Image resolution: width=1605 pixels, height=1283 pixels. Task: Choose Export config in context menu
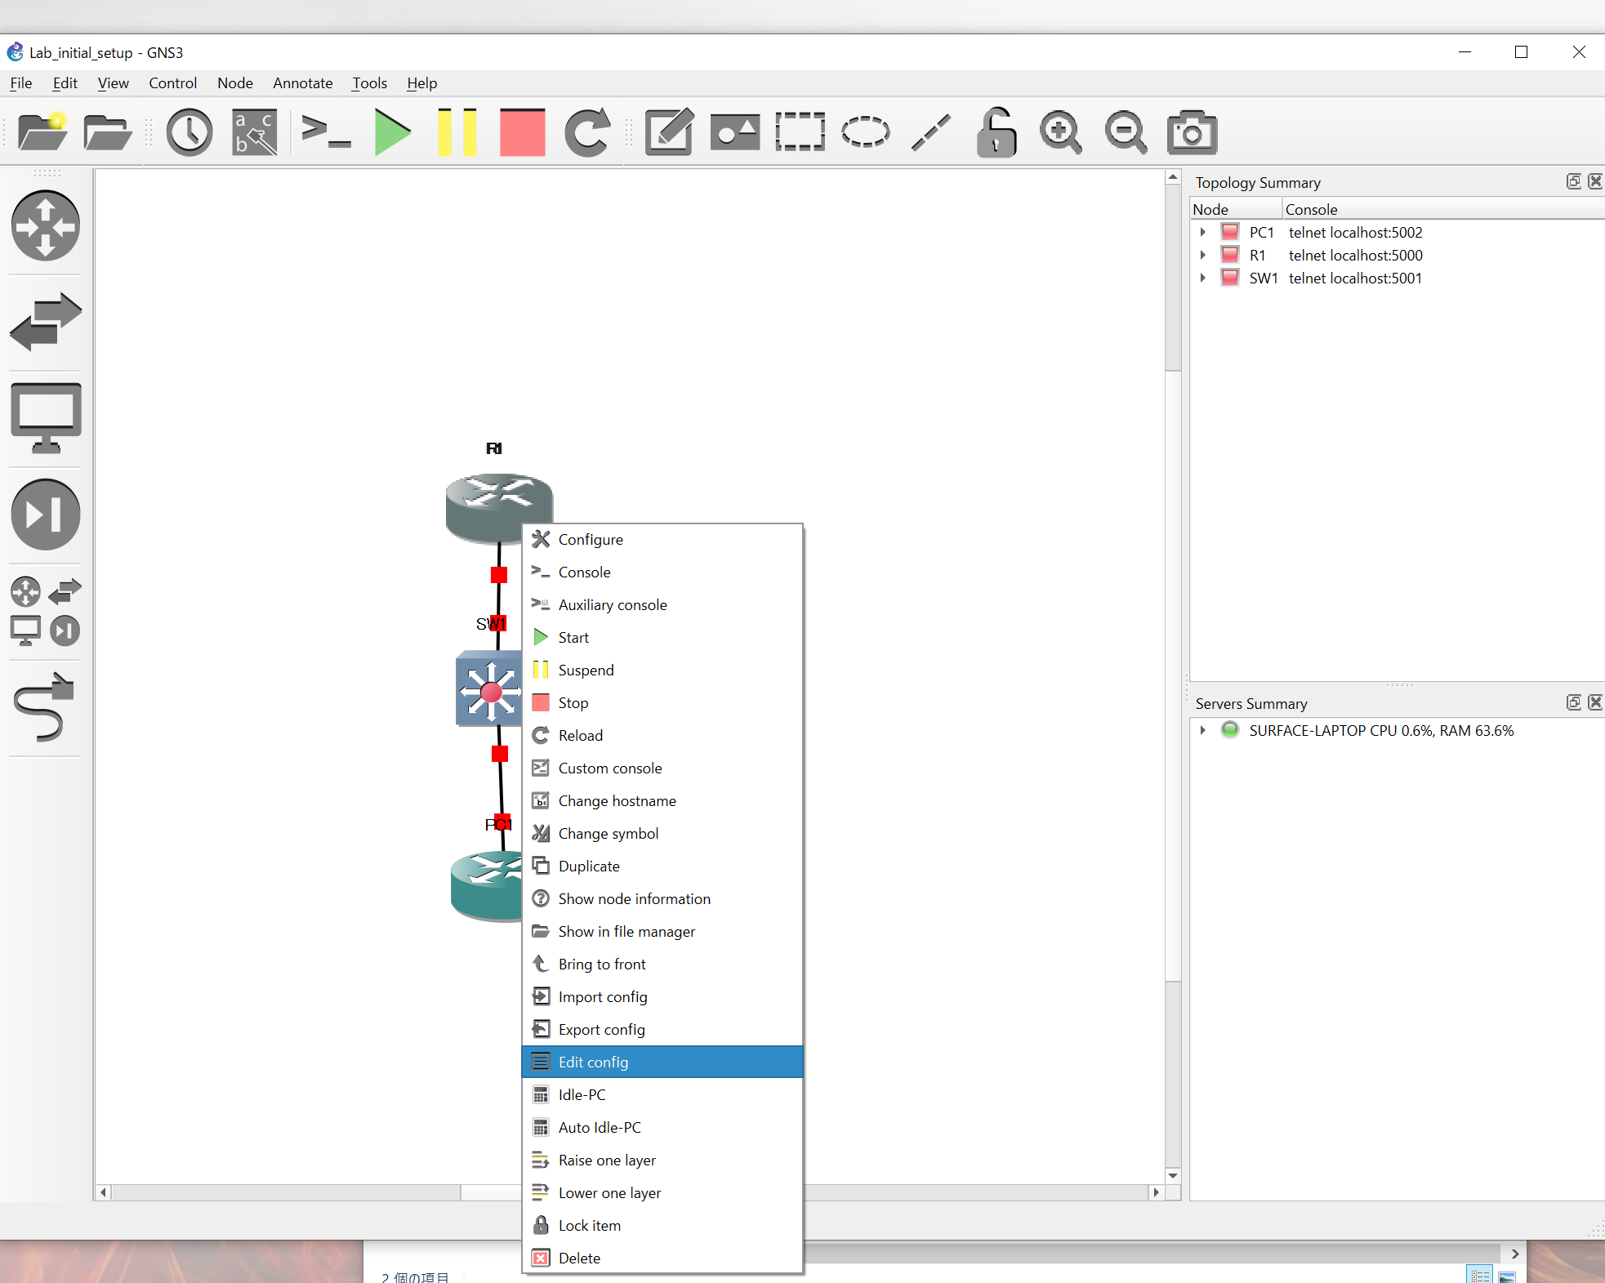click(662, 1030)
